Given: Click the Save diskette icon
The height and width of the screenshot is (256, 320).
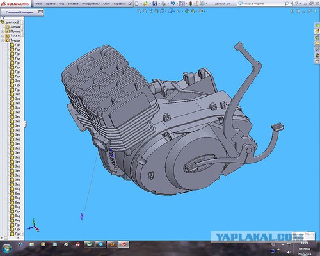Looking at the screenshot, I should tap(155, 4).
